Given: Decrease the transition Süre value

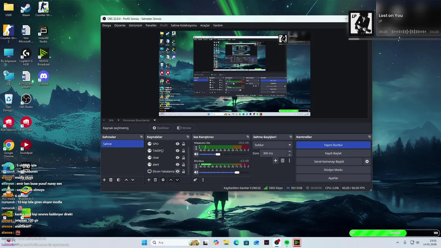Looking at the screenshot, I should tap(289, 155).
